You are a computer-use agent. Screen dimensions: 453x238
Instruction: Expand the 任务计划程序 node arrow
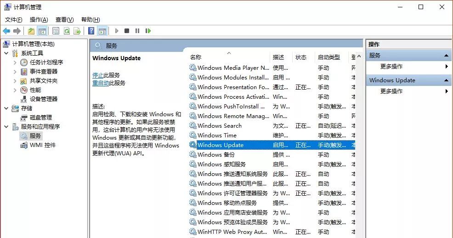point(15,62)
